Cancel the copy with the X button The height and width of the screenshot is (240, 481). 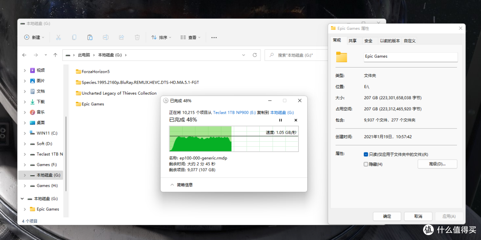tap(296, 120)
